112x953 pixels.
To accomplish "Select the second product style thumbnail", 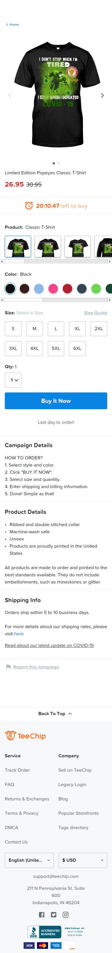I will (48, 246).
